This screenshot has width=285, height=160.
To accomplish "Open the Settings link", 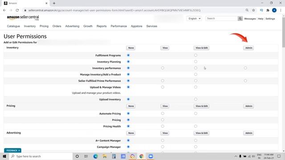I will 270,19.
